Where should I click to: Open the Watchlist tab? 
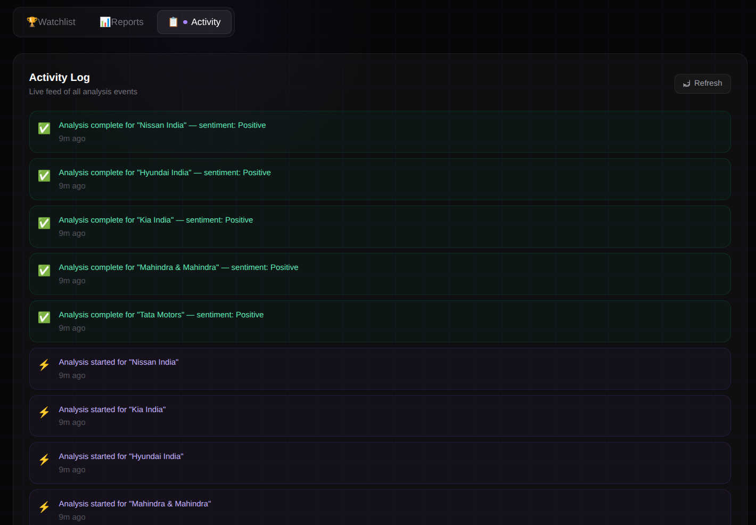pyautogui.click(x=51, y=22)
